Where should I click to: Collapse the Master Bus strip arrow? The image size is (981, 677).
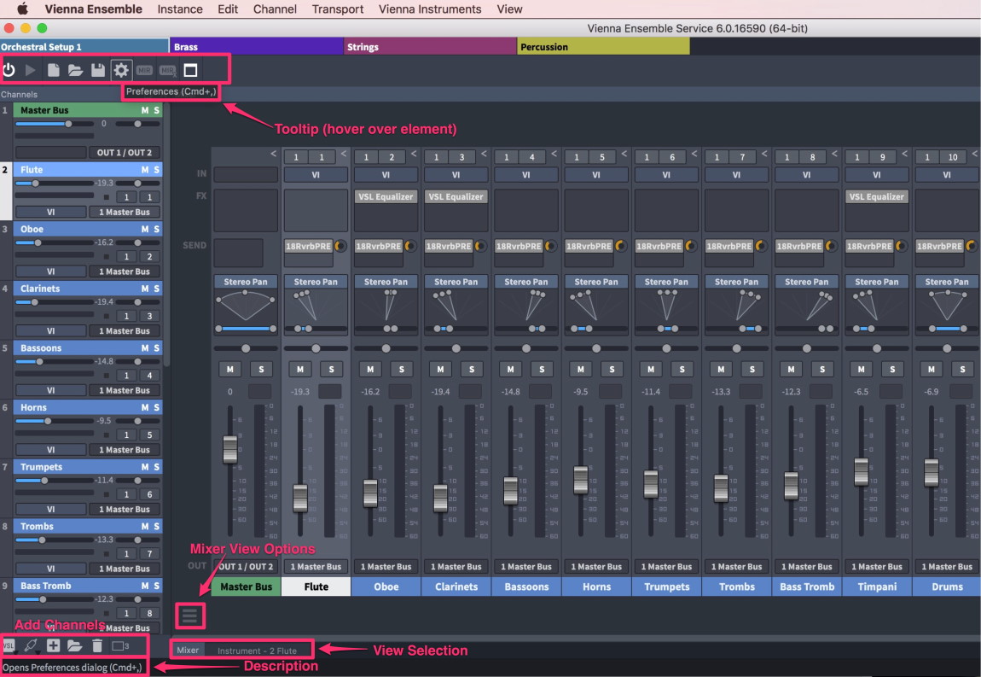274,154
